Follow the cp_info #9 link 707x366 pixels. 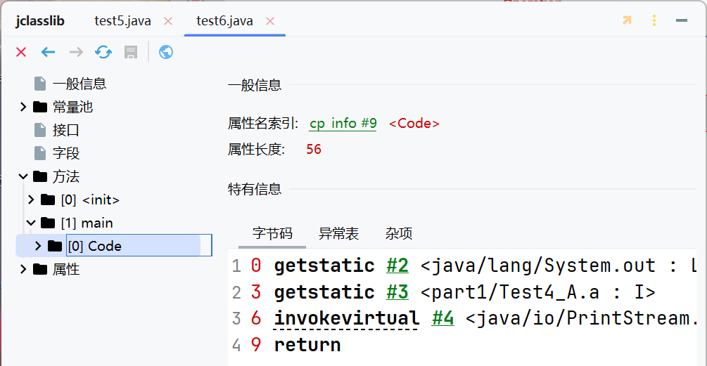click(x=343, y=124)
